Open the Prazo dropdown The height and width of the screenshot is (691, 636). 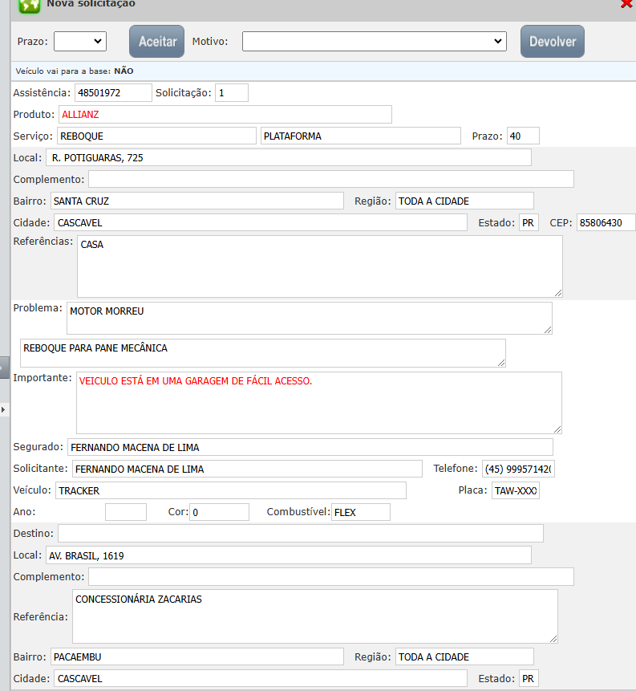[x=80, y=41]
